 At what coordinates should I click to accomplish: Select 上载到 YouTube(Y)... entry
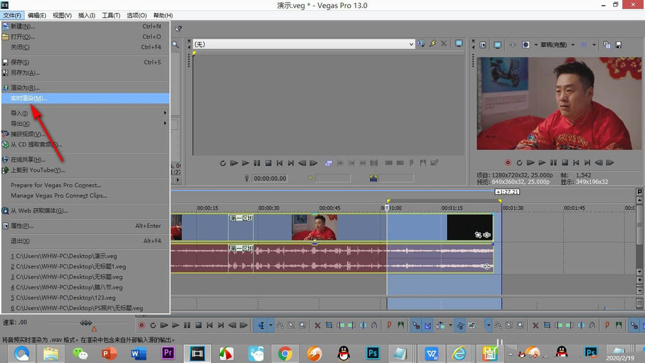tap(85, 170)
